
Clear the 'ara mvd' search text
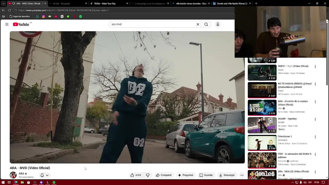tap(198, 24)
